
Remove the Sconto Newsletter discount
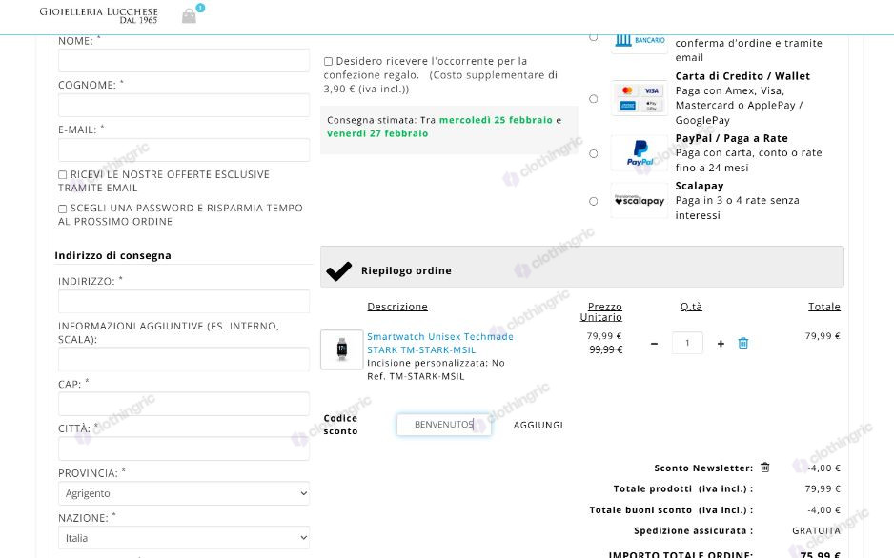click(765, 468)
